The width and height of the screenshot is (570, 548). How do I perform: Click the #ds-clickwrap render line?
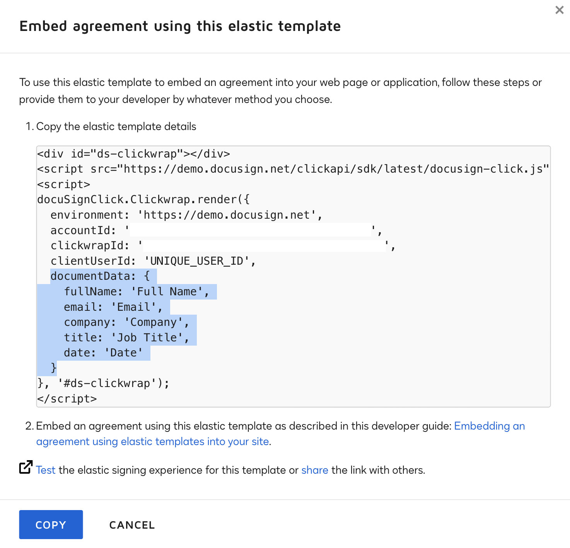point(102,383)
